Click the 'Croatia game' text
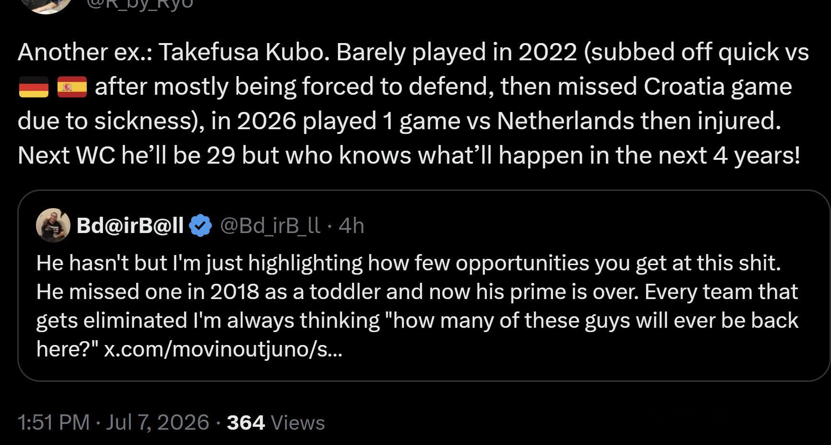831x445 pixels. [717, 87]
